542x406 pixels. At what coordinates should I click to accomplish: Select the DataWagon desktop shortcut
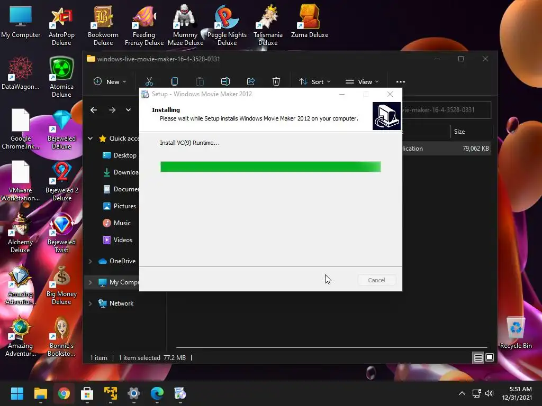coord(21,73)
